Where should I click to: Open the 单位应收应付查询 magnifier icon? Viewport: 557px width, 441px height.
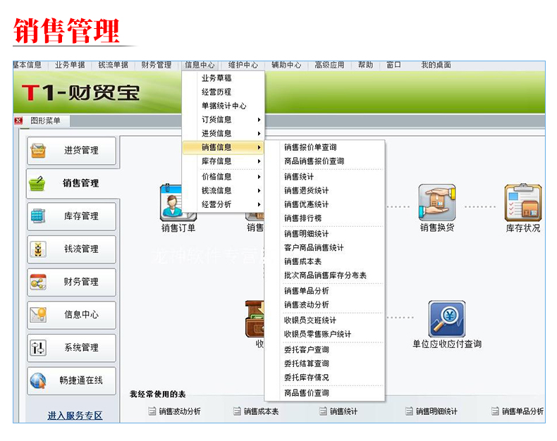(x=446, y=319)
